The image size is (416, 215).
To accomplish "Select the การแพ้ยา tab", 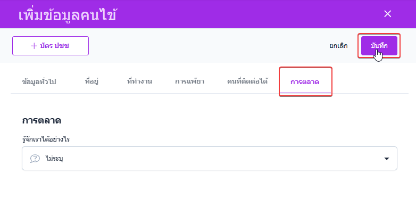I will (x=189, y=81).
